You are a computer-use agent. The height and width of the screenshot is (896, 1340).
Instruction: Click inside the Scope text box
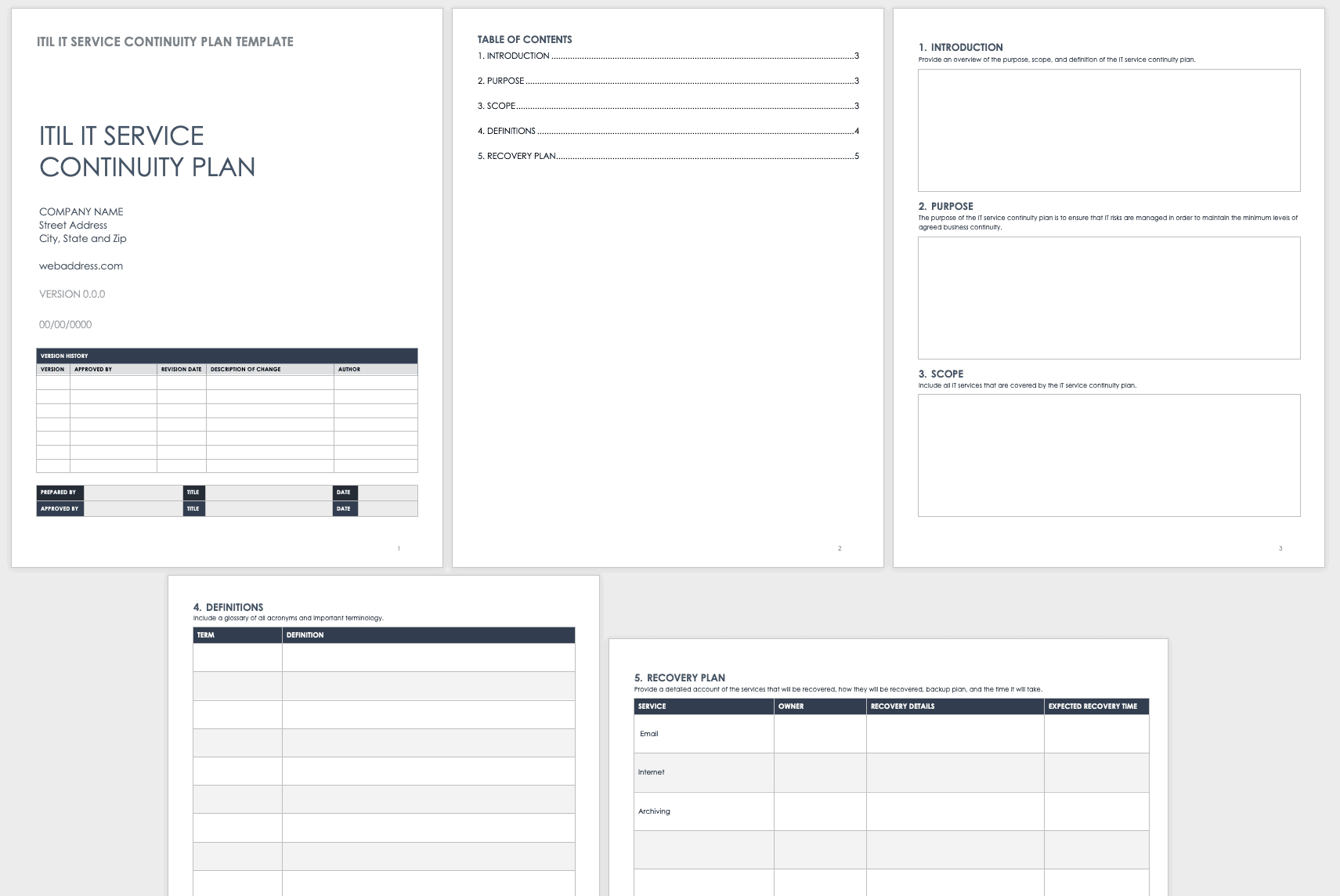click(x=1109, y=455)
